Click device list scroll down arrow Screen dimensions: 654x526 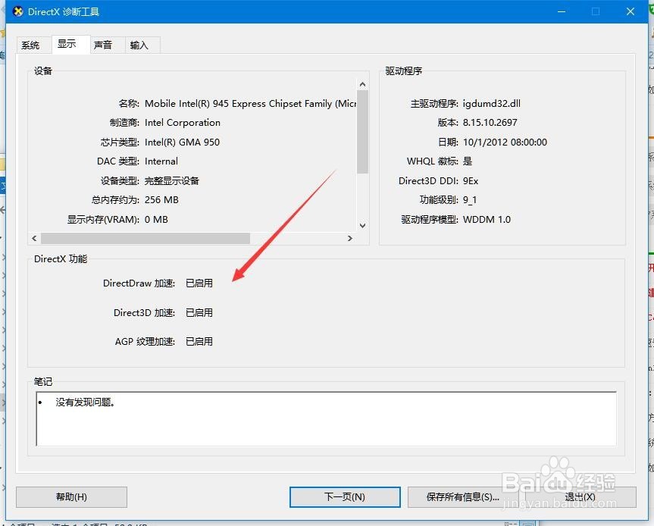(362, 225)
